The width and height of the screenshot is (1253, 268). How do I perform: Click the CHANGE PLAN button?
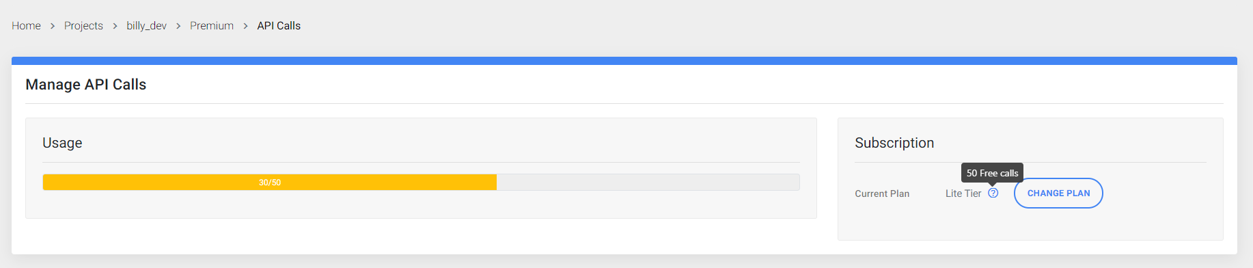1058,193
